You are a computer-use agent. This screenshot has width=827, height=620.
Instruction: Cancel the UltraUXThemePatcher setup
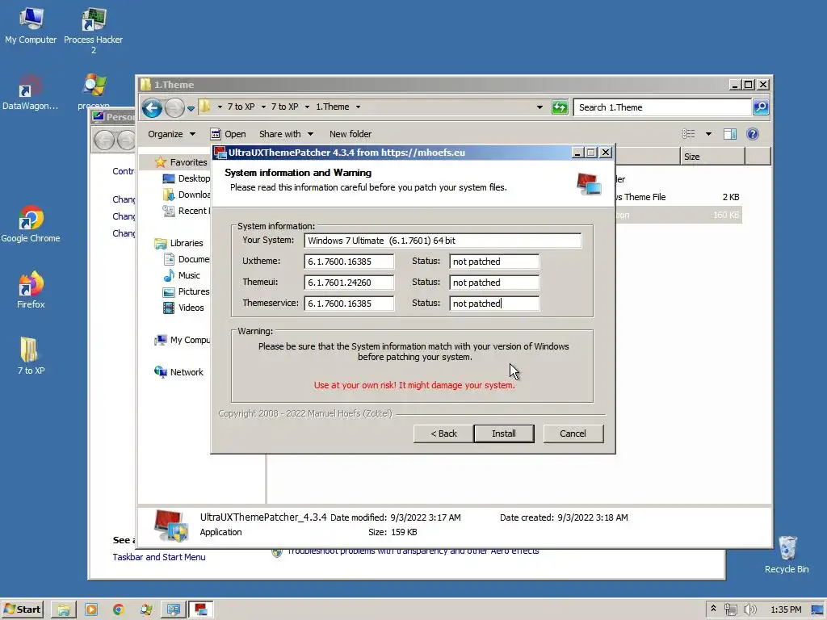573,434
